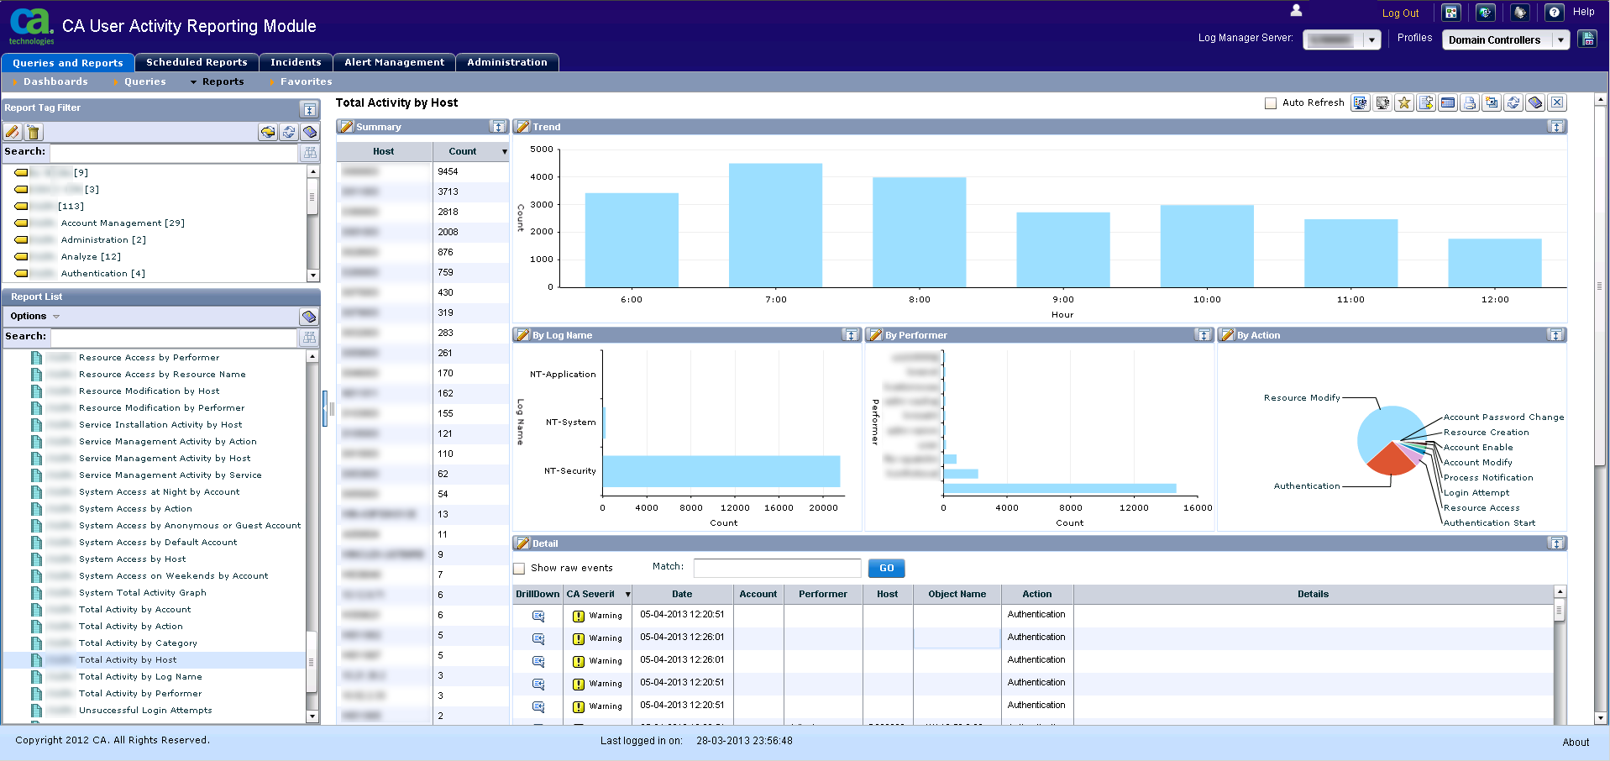Click the Report Tag Filter search field

174,152
